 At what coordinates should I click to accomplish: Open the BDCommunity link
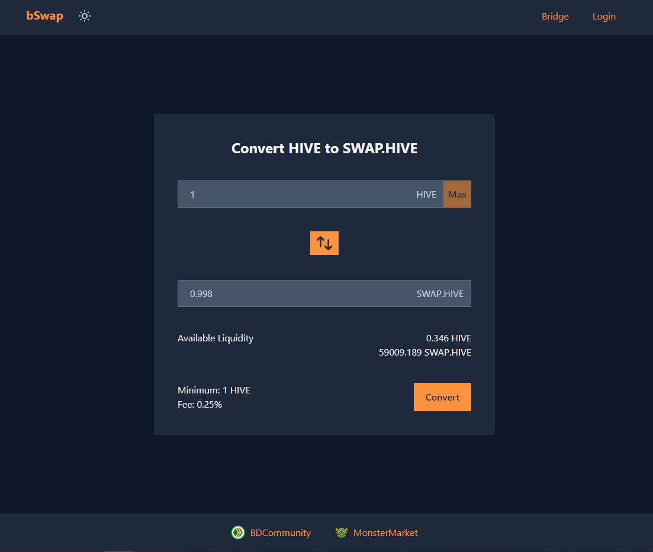[x=280, y=533]
